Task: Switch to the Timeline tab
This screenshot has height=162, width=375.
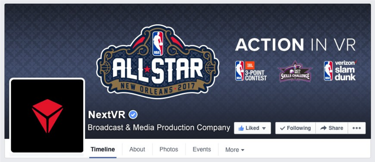Action: pos(103,149)
